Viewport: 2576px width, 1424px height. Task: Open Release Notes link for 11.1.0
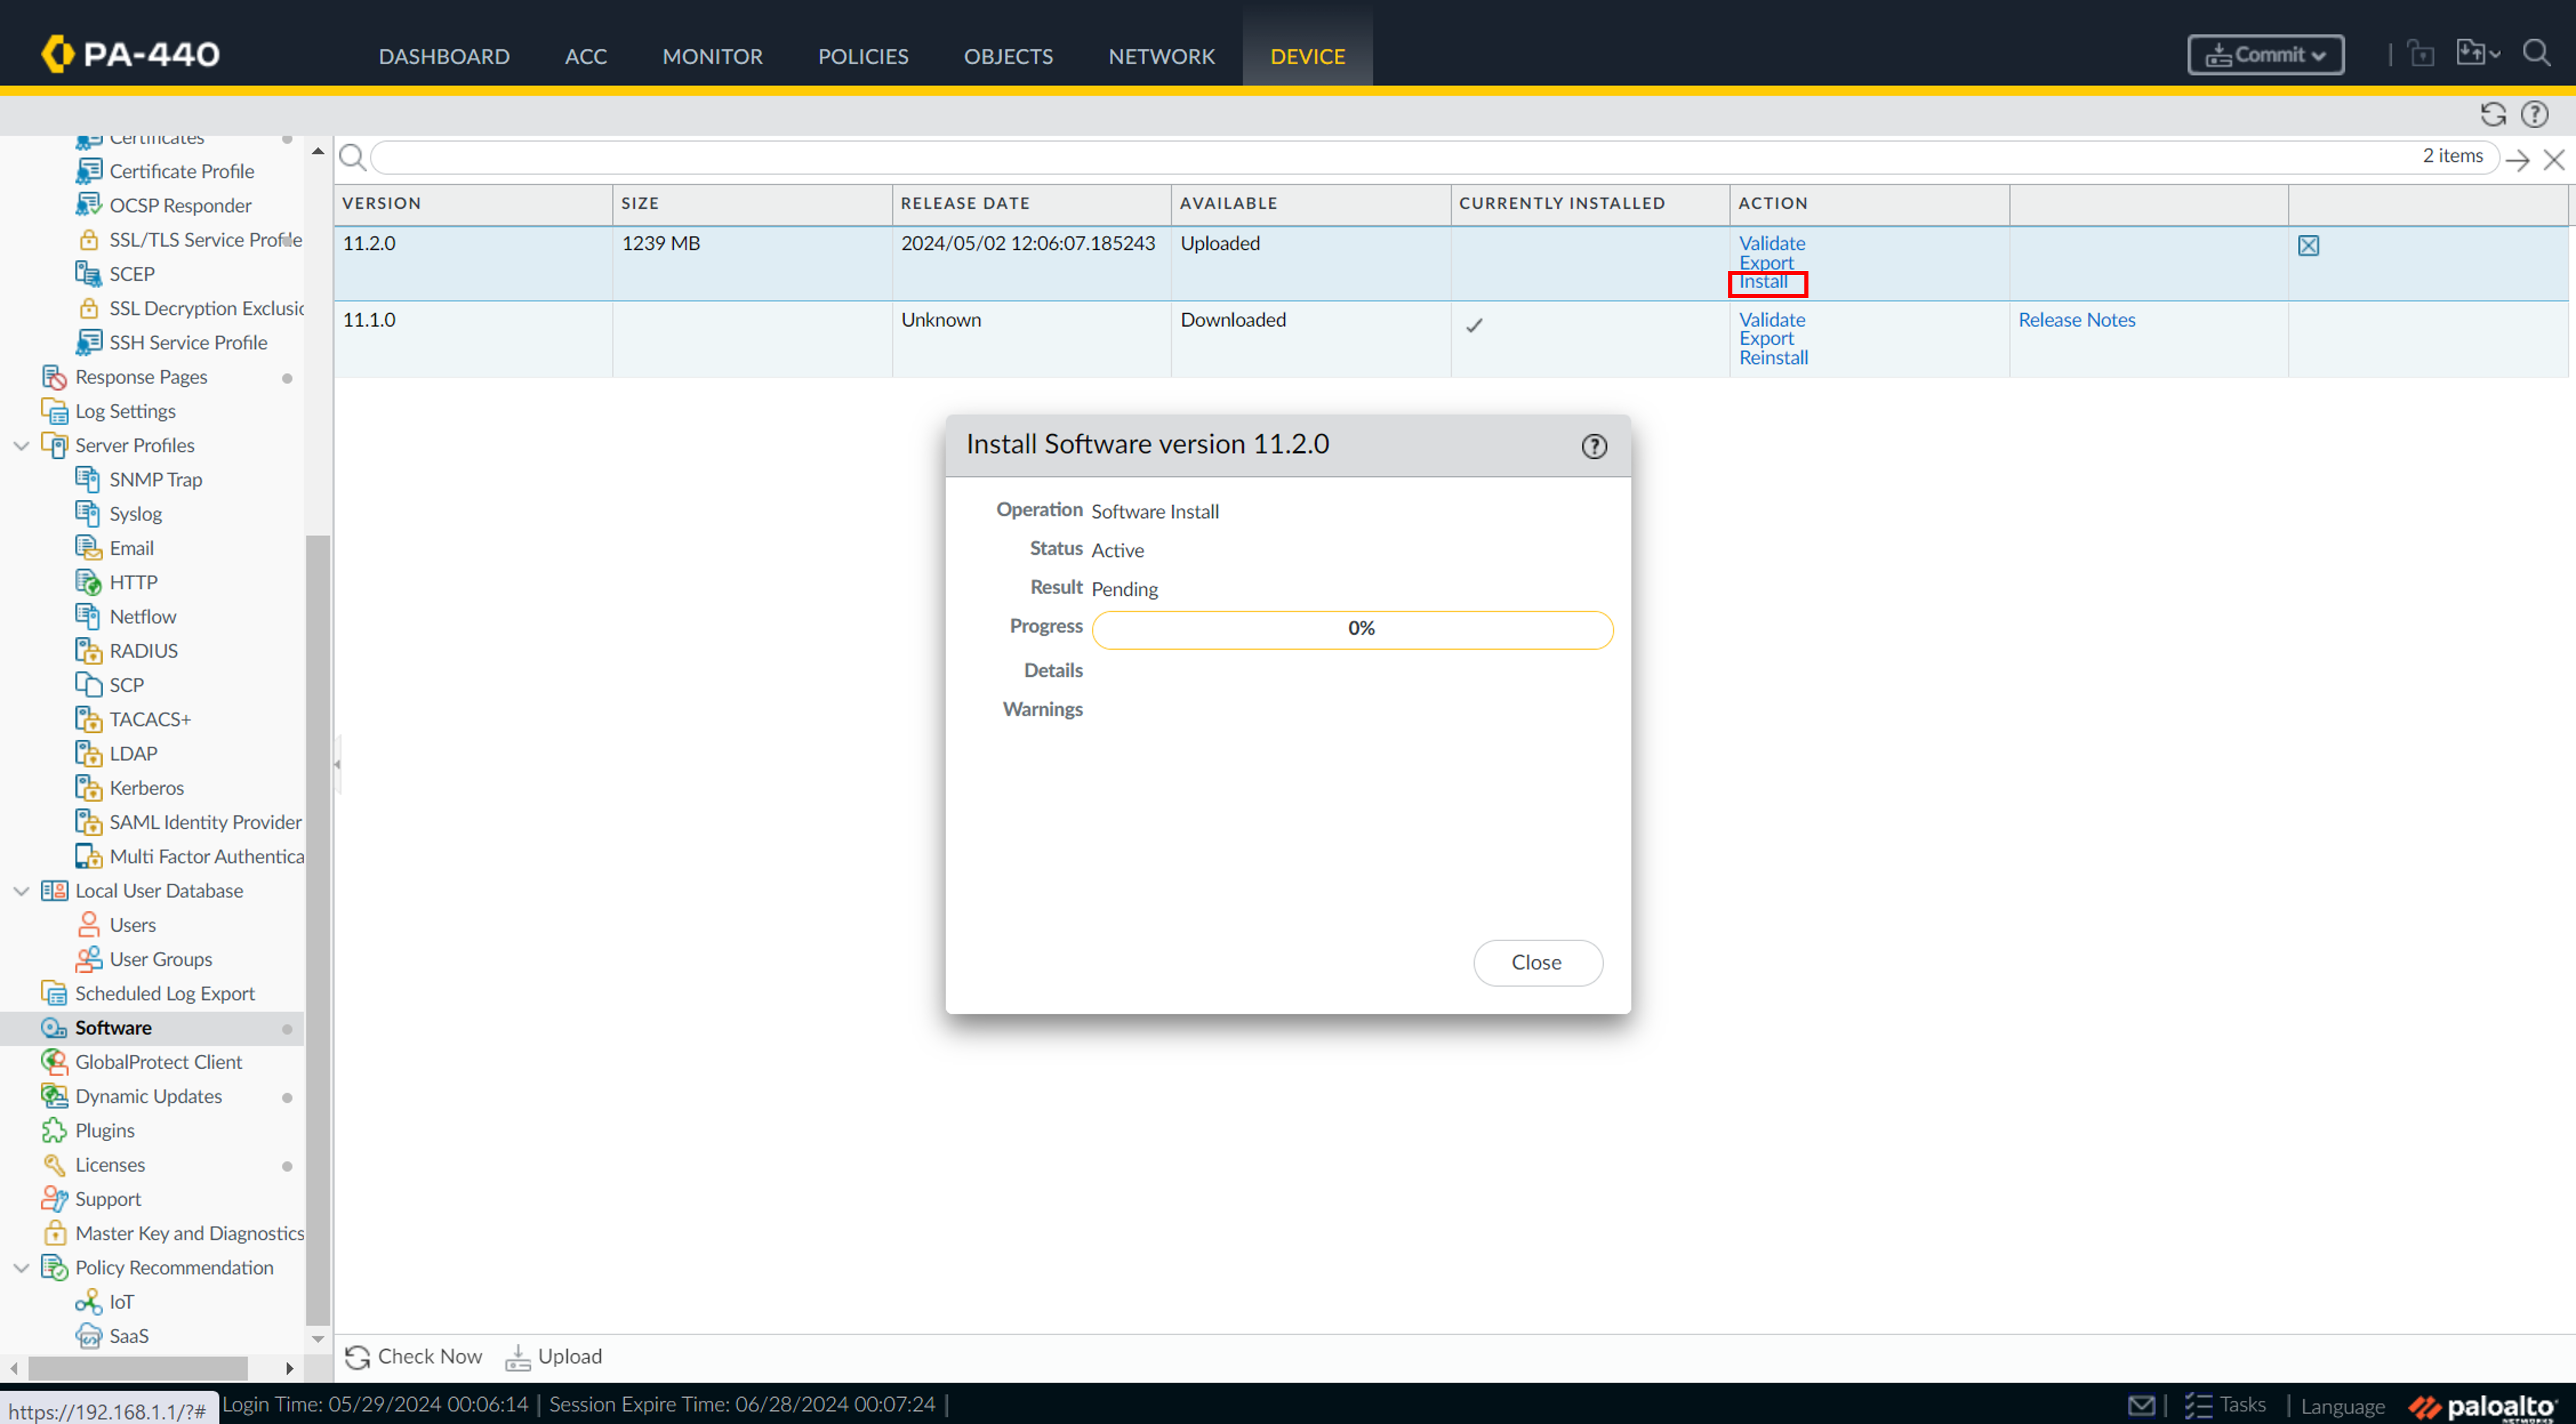pos(2076,320)
